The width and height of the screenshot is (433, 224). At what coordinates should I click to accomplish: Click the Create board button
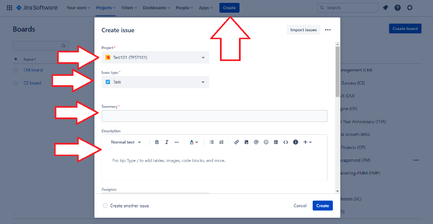pyautogui.click(x=405, y=28)
